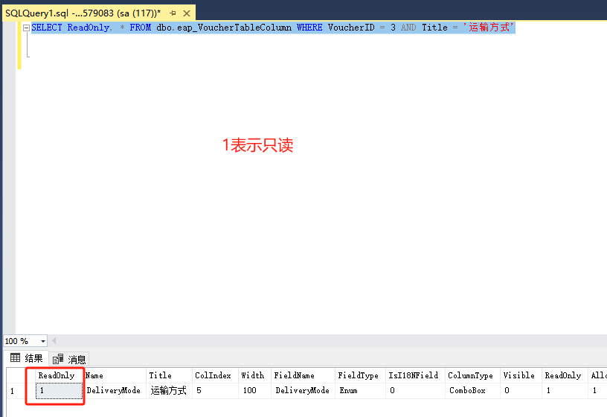The height and width of the screenshot is (417, 607).
Task: Click the 结果 grid icon
Action: point(15,357)
